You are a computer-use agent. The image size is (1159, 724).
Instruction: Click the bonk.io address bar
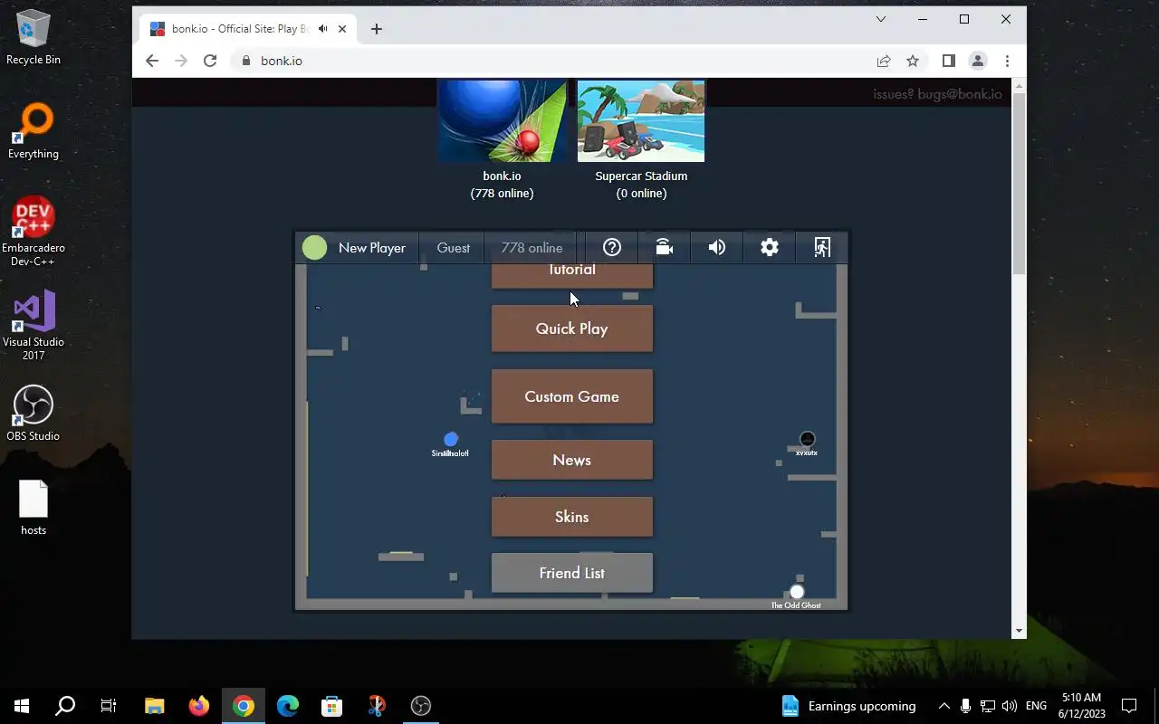pyautogui.click(x=552, y=61)
